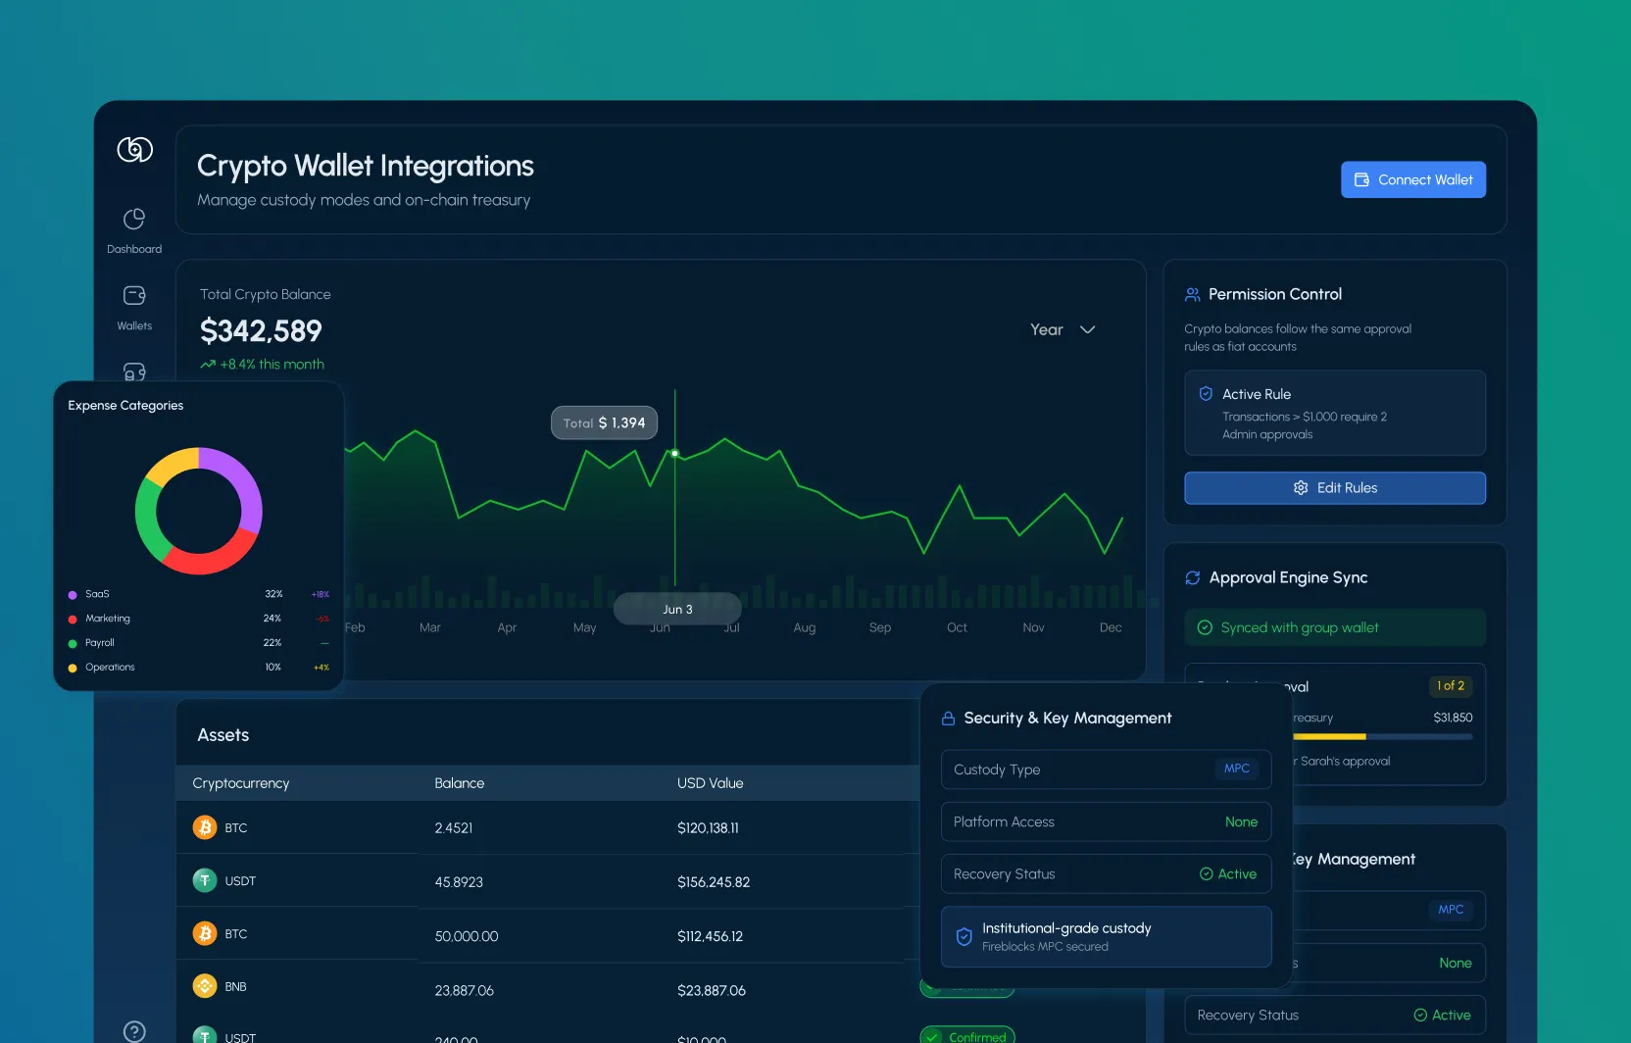Click the Active Rule card
The image size is (1631, 1043).
point(1335,413)
